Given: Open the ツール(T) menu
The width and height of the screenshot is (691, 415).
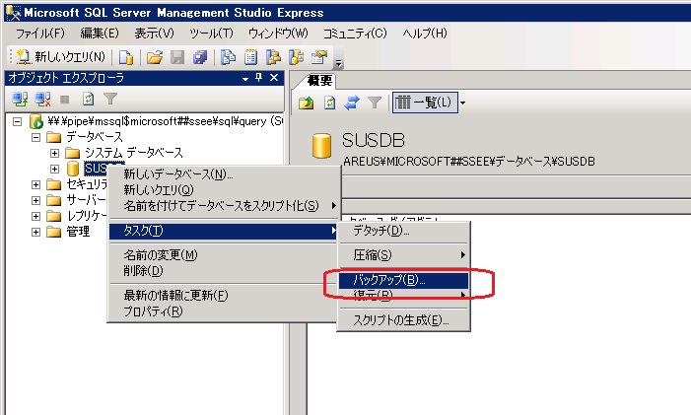Looking at the screenshot, I should (x=212, y=34).
